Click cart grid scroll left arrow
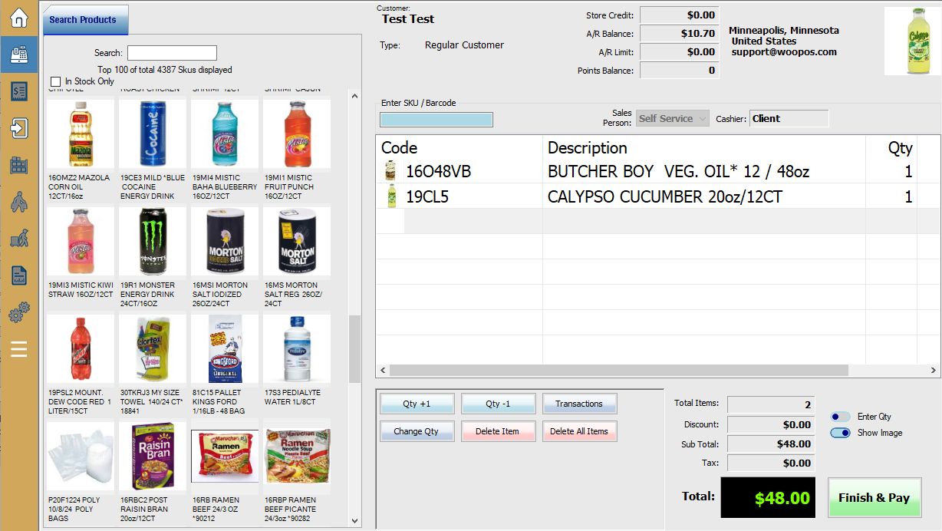Screen dimensions: 942x531 click(382, 371)
